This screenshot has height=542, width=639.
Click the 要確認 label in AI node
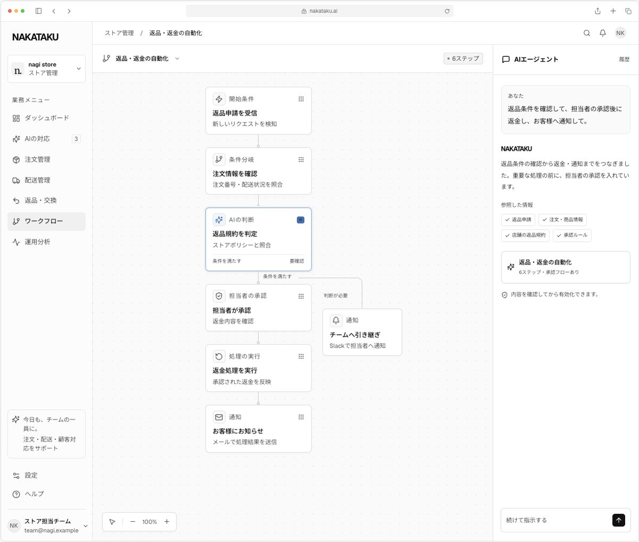click(x=297, y=261)
